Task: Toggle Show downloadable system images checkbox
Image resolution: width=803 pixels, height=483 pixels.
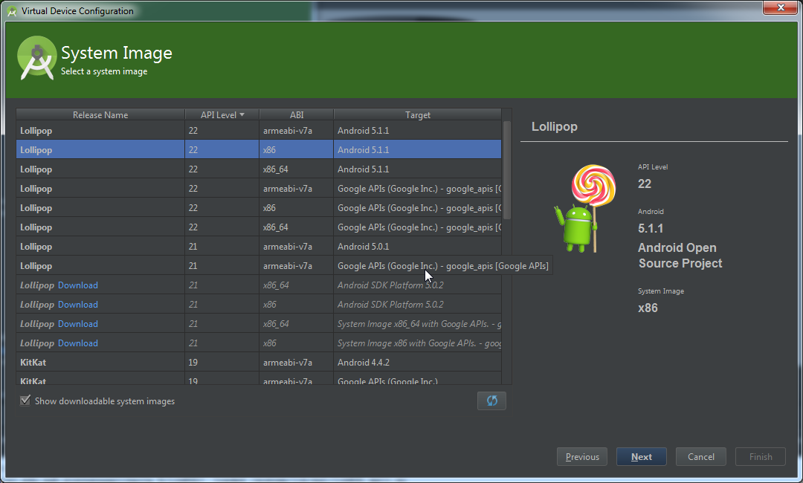Action: 25,401
